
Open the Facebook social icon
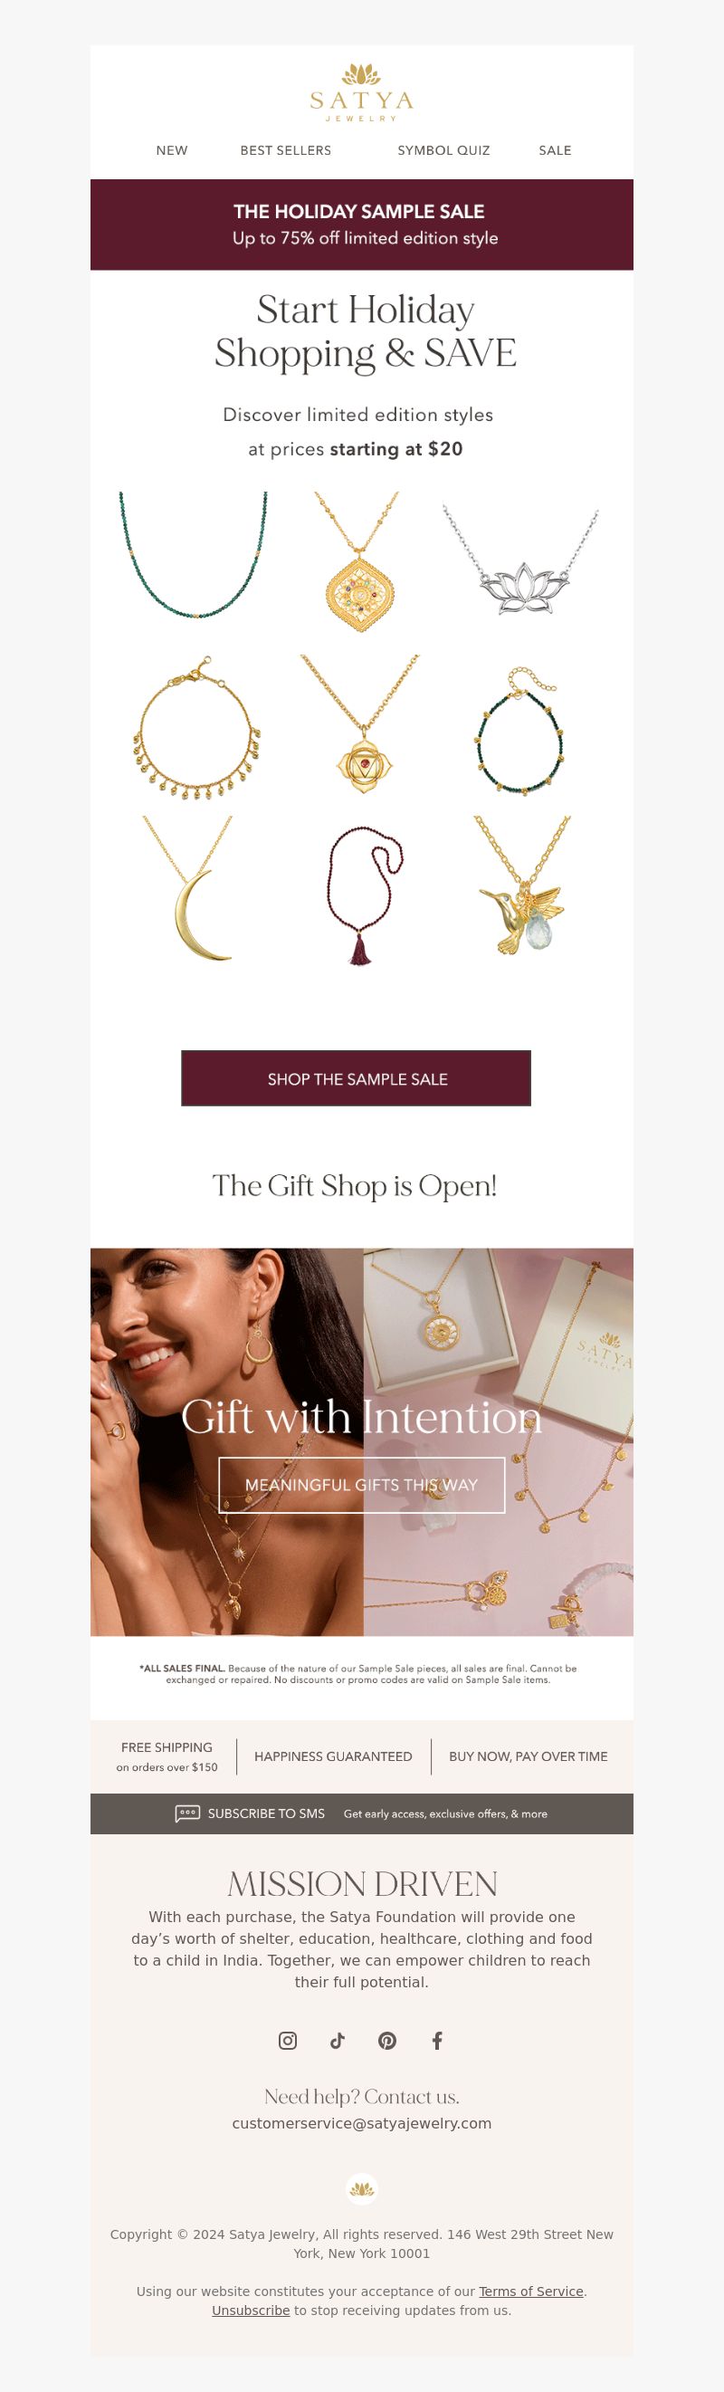437,2040
